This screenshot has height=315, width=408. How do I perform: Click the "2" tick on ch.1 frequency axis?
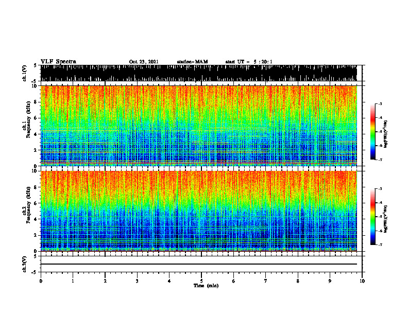(37, 150)
